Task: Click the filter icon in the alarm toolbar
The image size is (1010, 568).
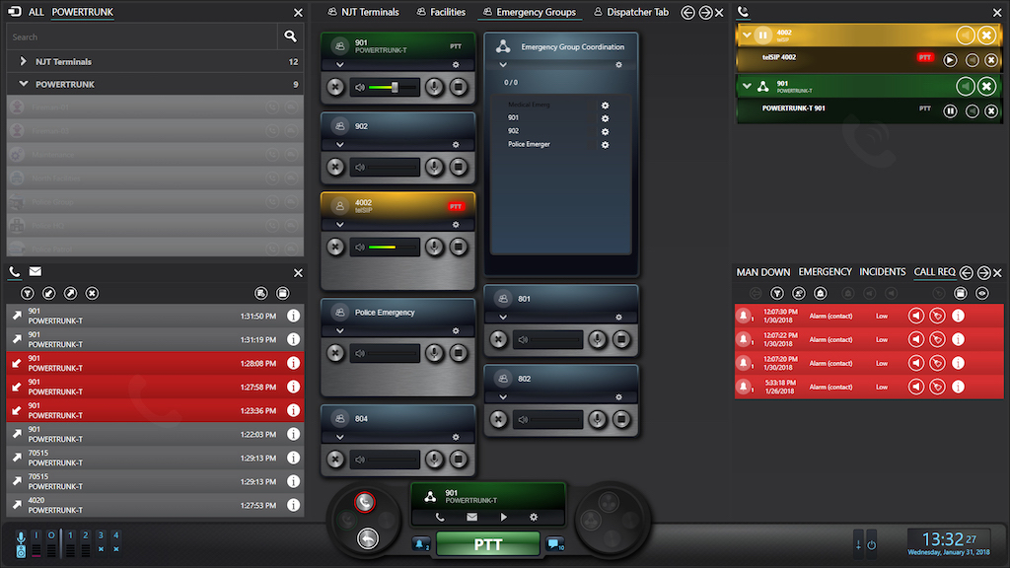Action: click(x=777, y=293)
